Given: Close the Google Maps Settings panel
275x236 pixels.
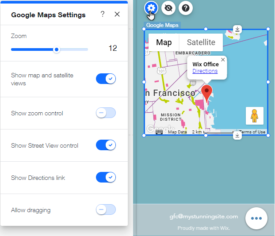Looking at the screenshot, I should tap(117, 14).
